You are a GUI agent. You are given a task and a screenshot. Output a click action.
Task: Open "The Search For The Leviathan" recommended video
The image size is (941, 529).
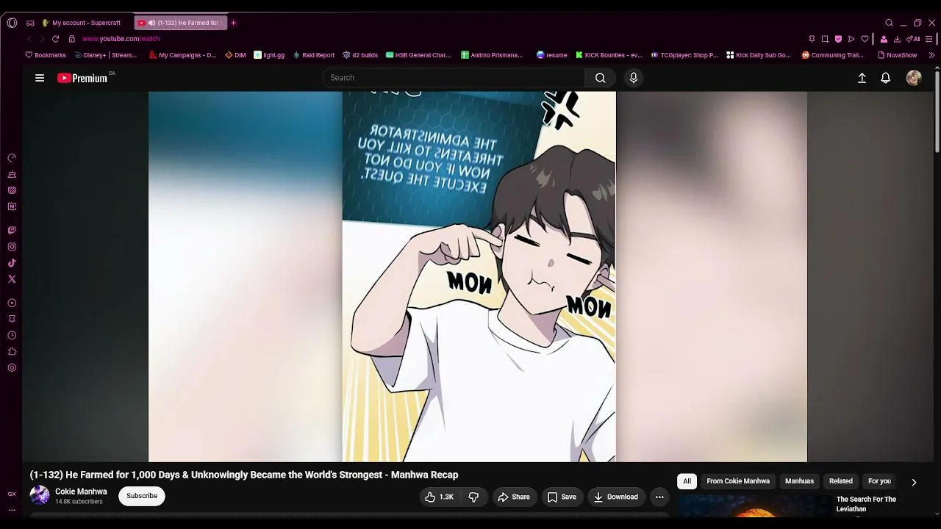pos(866,504)
